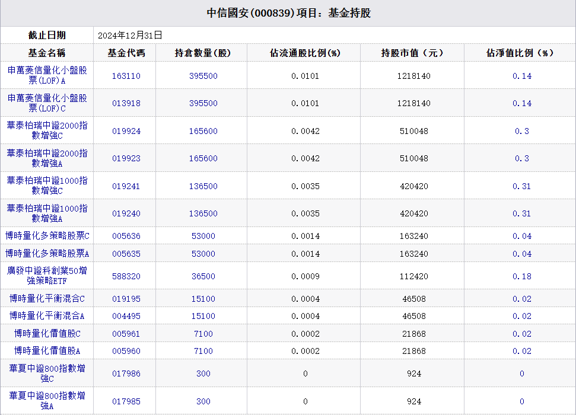Viewport: 576px width, 415px height.
Task: Click fund code 017986
Action: tap(126, 373)
